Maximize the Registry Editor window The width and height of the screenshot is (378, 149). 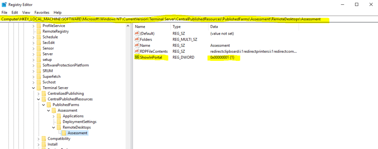[x=357, y=4]
